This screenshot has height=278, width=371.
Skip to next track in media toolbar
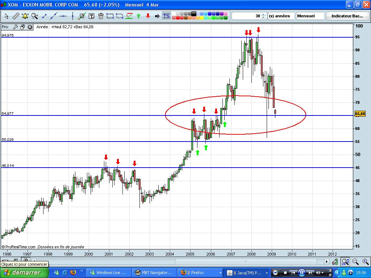310,273
